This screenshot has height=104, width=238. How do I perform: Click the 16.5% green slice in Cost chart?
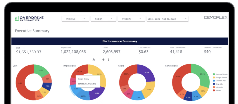coord(41,70)
